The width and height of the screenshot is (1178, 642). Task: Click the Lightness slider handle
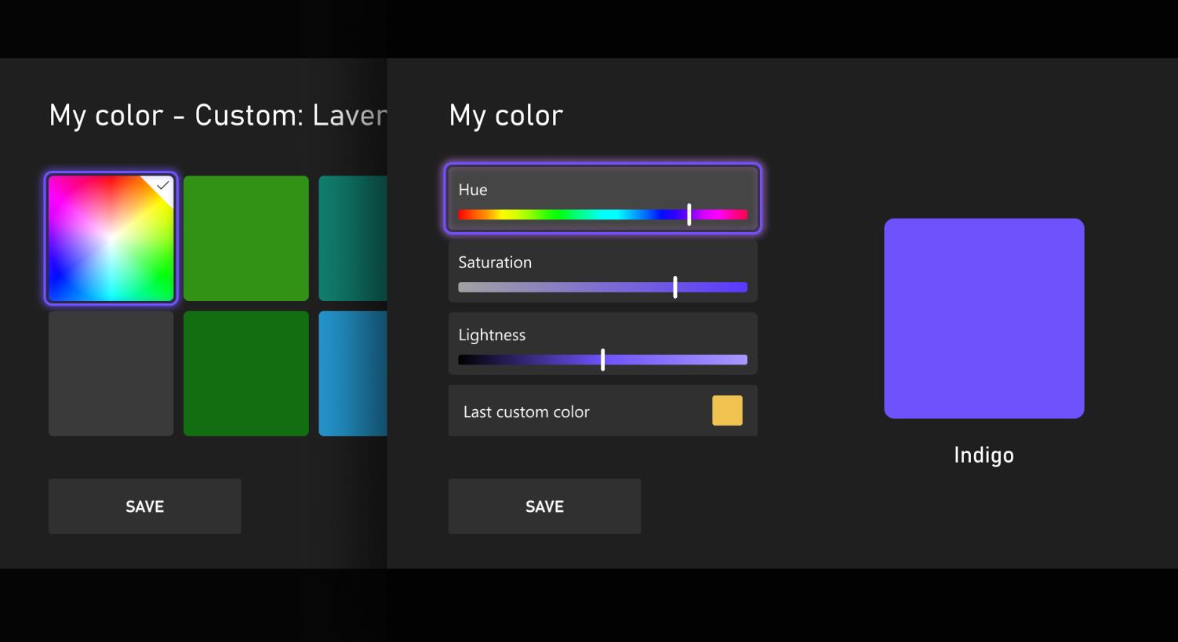tap(602, 360)
